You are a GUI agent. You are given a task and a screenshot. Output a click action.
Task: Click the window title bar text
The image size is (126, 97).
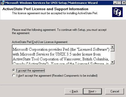tap(51, 3)
